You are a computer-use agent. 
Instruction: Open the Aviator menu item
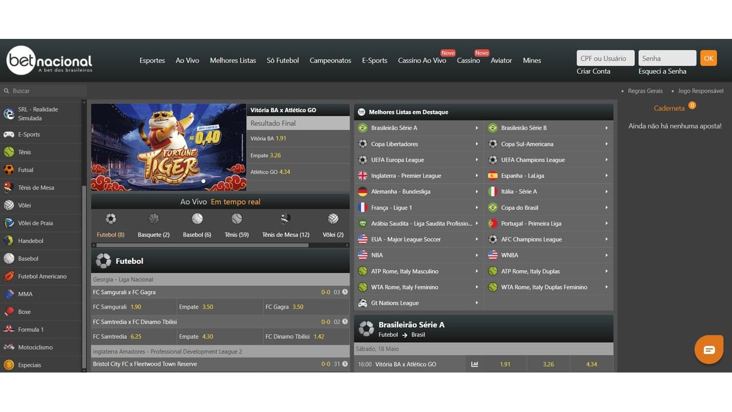pyautogui.click(x=502, y=61)
